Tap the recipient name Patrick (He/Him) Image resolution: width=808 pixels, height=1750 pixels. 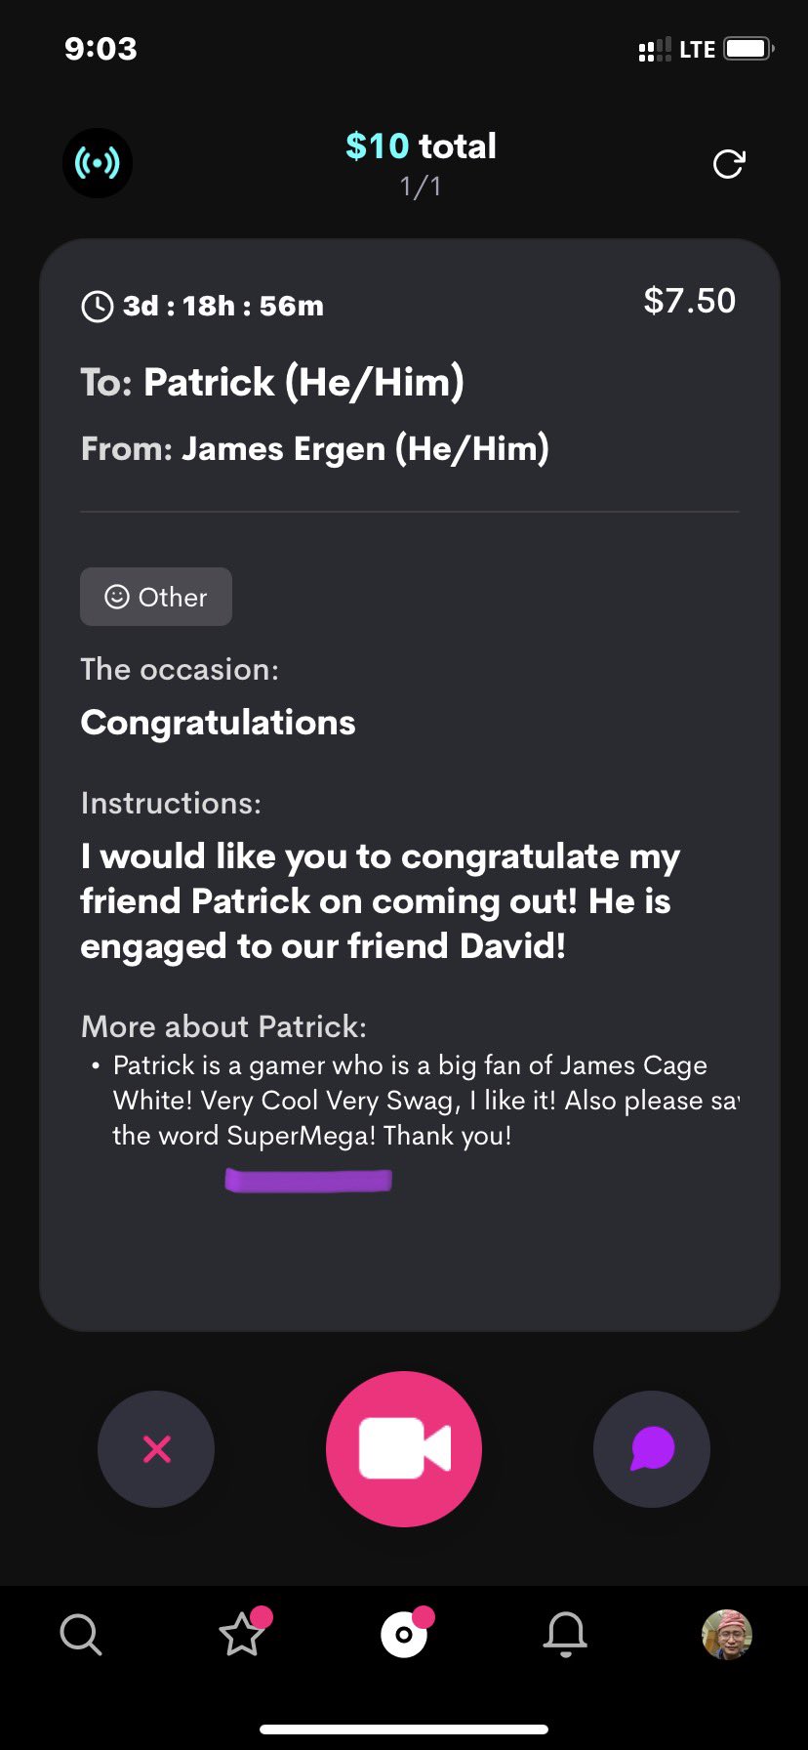click(x=303, y=382)
